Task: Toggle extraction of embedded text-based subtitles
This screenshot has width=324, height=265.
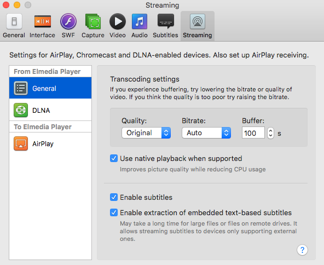Action: 114,212
